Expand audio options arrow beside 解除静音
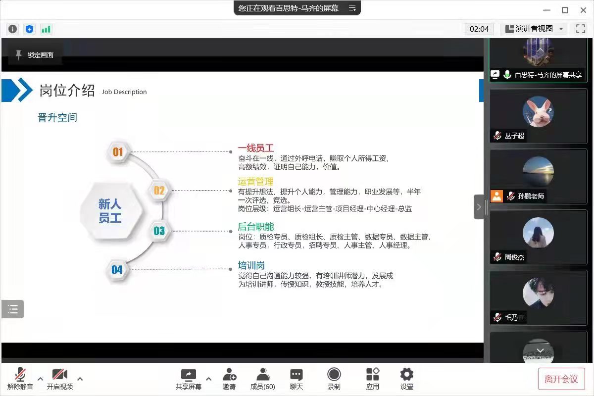Viewport: 594px width, 396px height. tap(41, 379)
